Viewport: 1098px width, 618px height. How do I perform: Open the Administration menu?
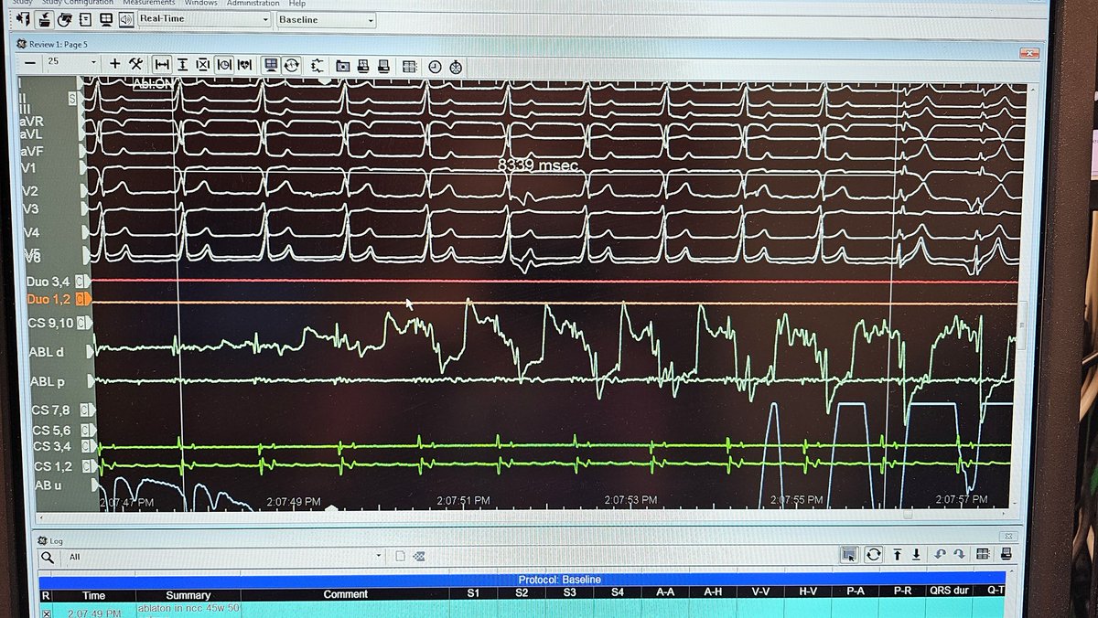(x=253, y=3)
